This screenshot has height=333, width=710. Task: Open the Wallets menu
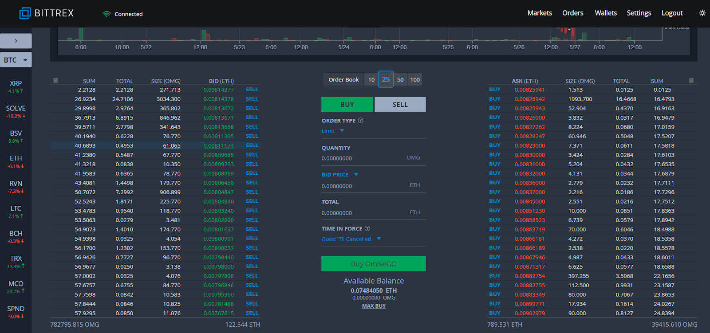tap(606, 13)
